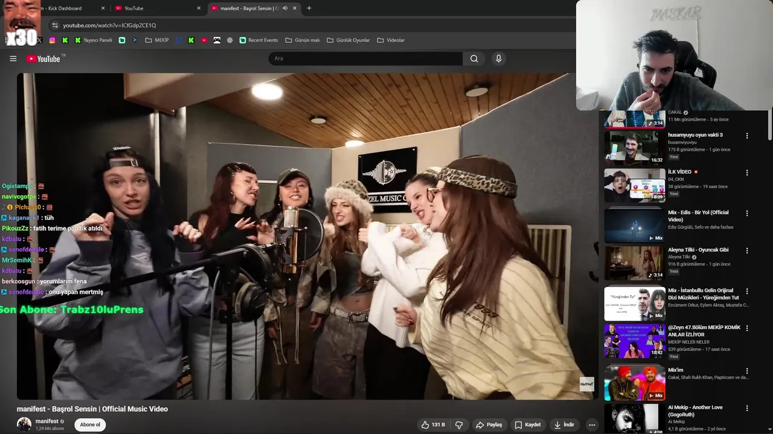The width and height of the screenshot is (773, 434).
Task: Dislike the video with thumbs-down icon
Action: [459, 424]
